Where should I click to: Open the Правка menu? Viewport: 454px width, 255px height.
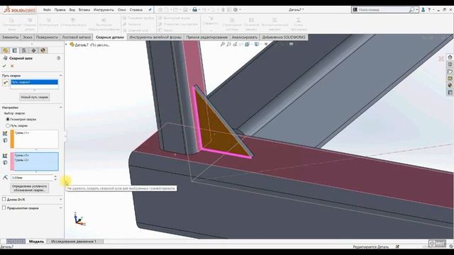coord(60,10)
